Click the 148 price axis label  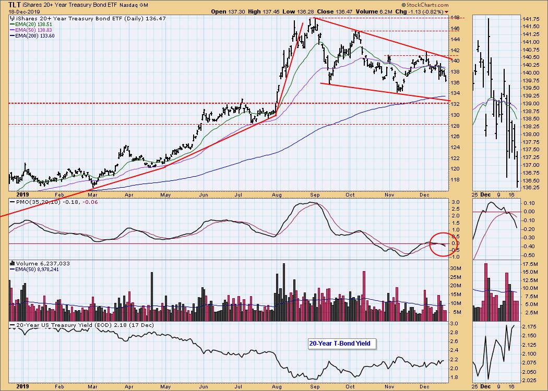click(x=455, y=18)
